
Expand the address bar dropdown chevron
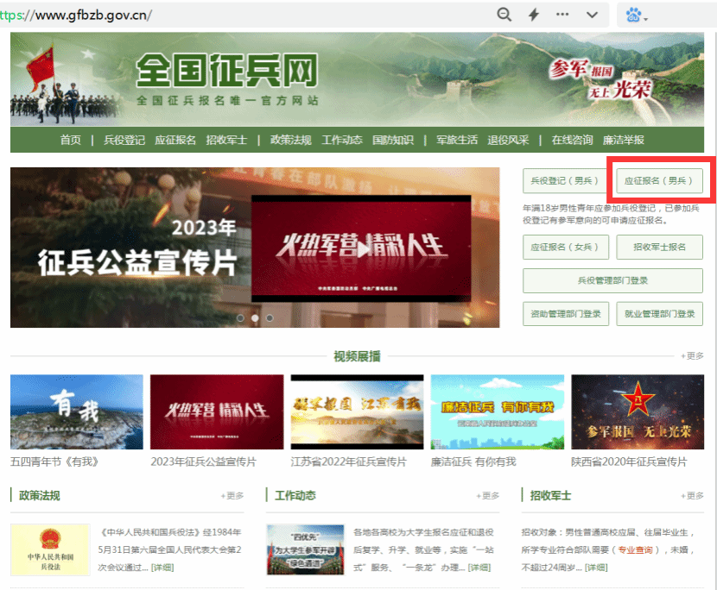click(593, 15)
